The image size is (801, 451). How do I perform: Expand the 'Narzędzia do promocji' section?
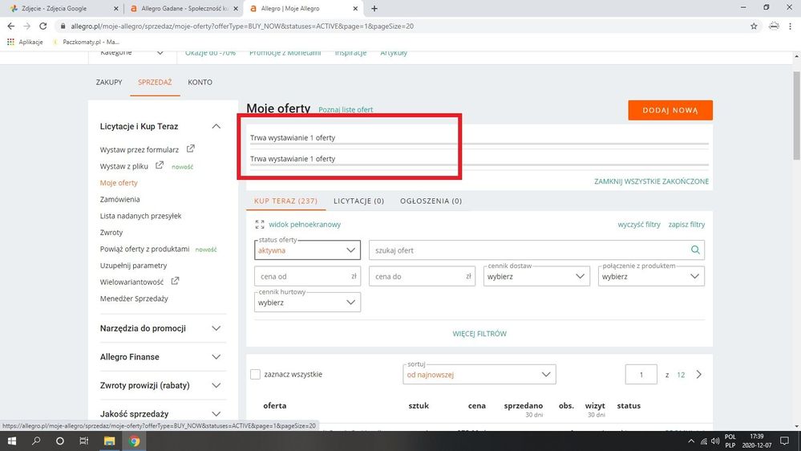coord(216,328)
